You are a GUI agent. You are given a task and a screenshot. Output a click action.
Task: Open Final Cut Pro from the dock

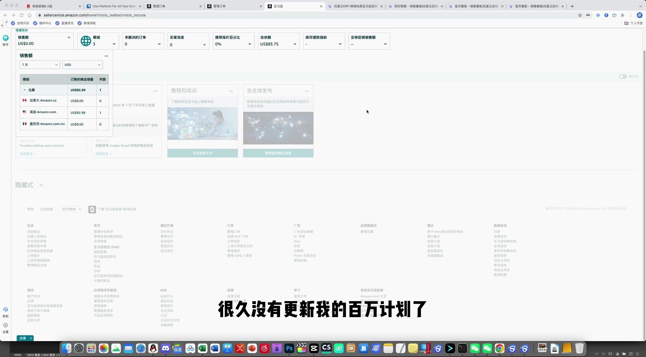pyautogui.click(x=302, y=348)
